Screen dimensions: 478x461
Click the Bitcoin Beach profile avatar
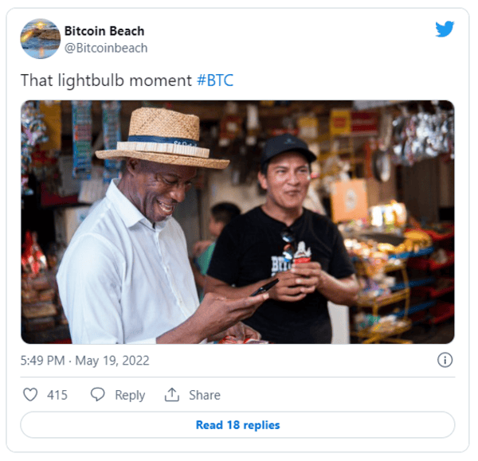pos(40,38)
